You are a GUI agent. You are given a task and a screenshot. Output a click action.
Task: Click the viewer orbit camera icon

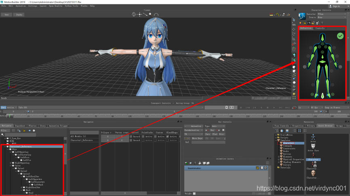click(x=134, y=15)
